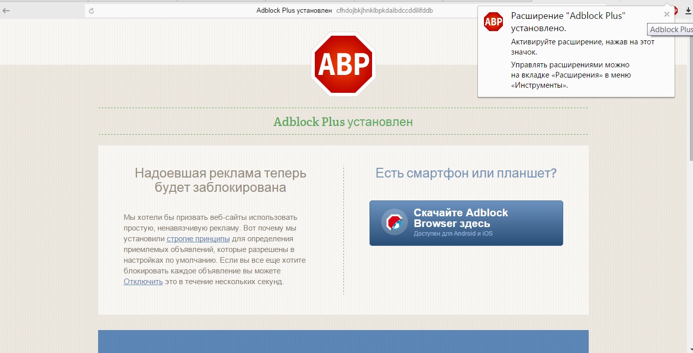Click the blue banner at page bottom
Viewport: 693px width, 353px height.
[343, 341]
